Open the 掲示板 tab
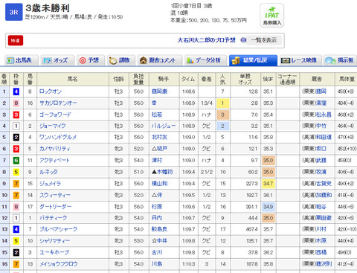This screenshot has width=357, height=273. pos(340,60)
